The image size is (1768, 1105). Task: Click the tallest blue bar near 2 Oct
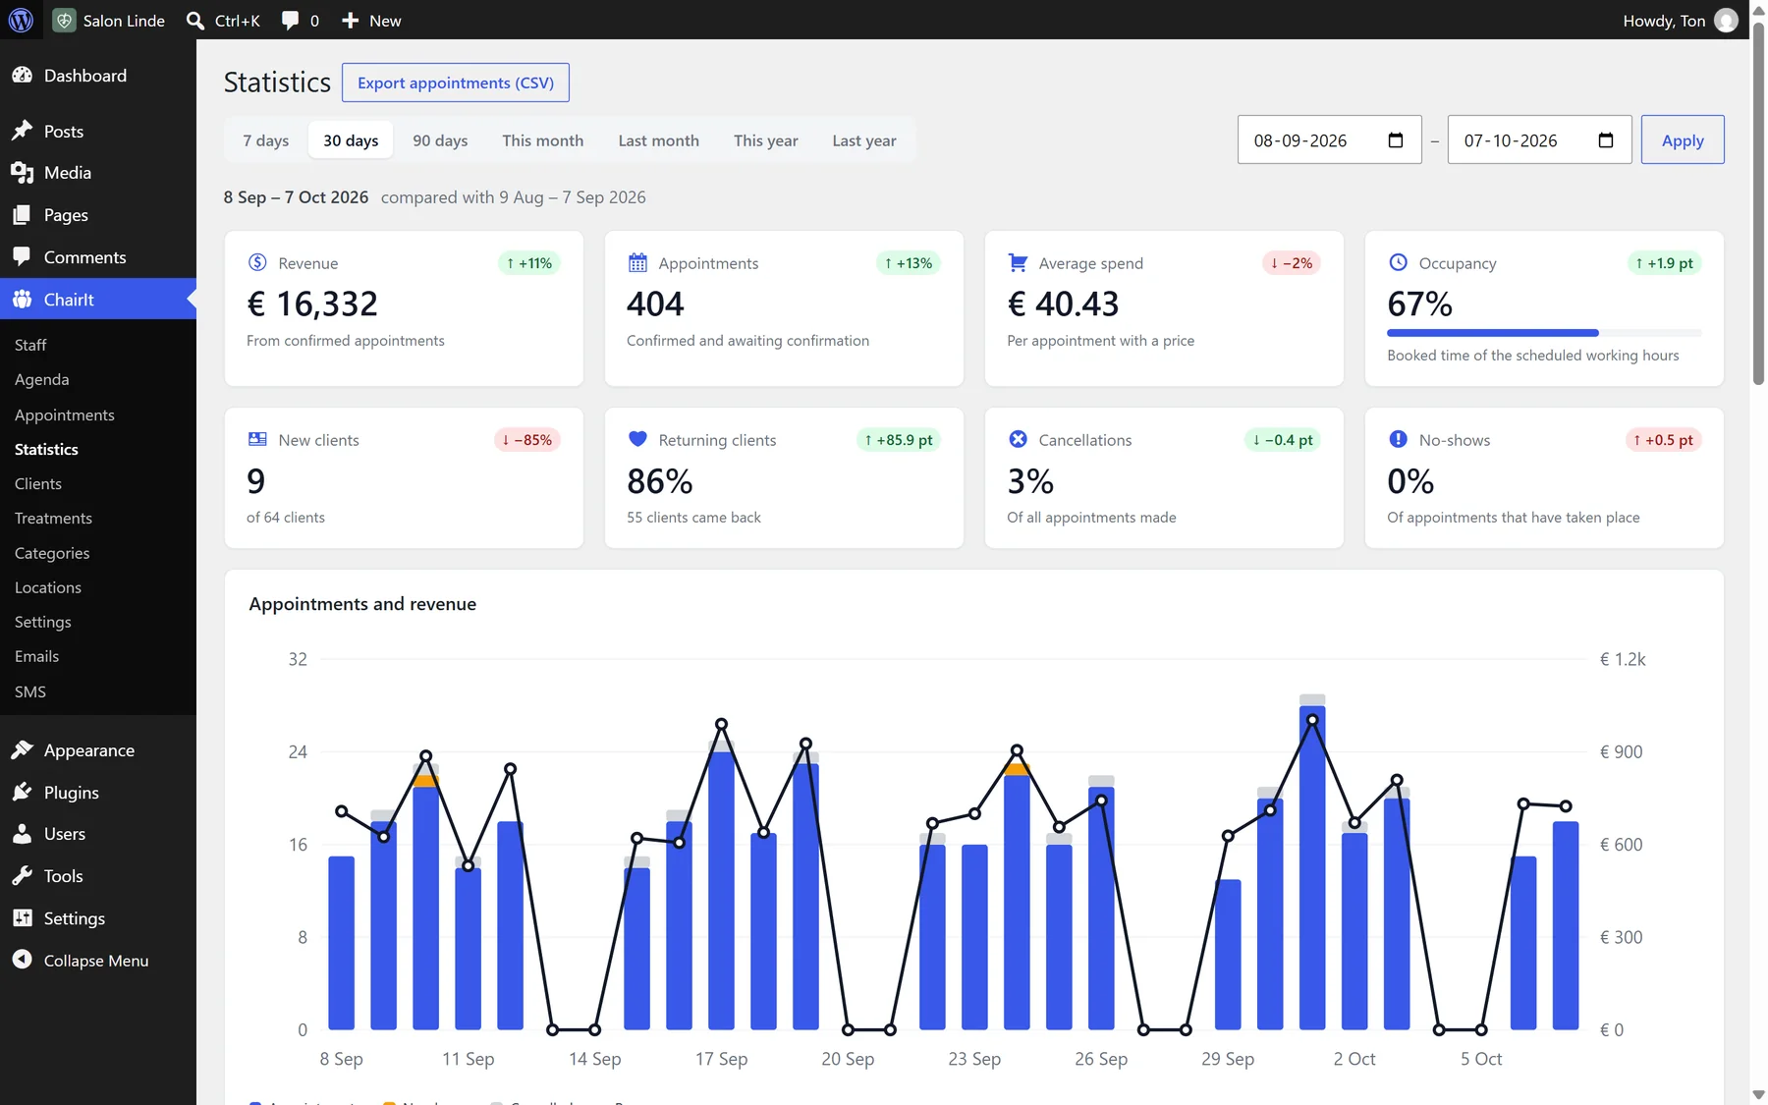coord(1312,867)
